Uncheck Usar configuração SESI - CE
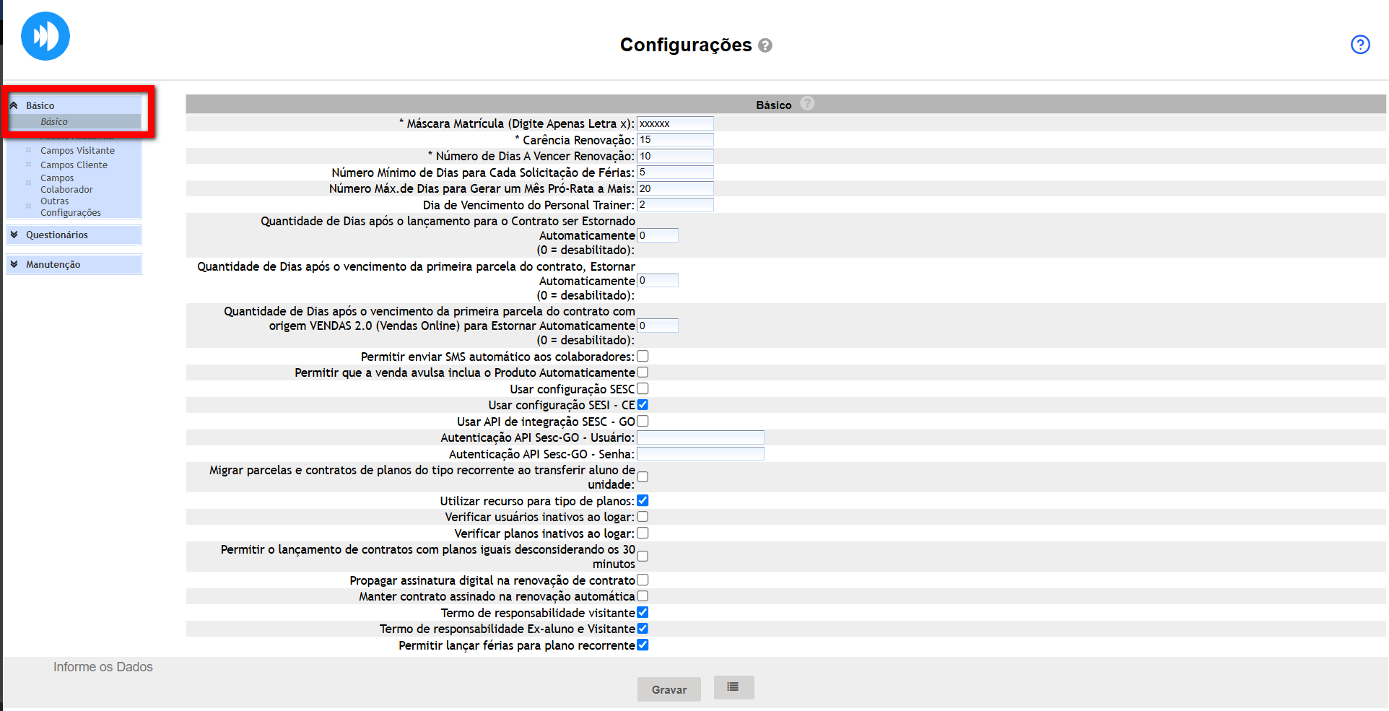The height and width of the screenshot is (711, 1389). 643,405
